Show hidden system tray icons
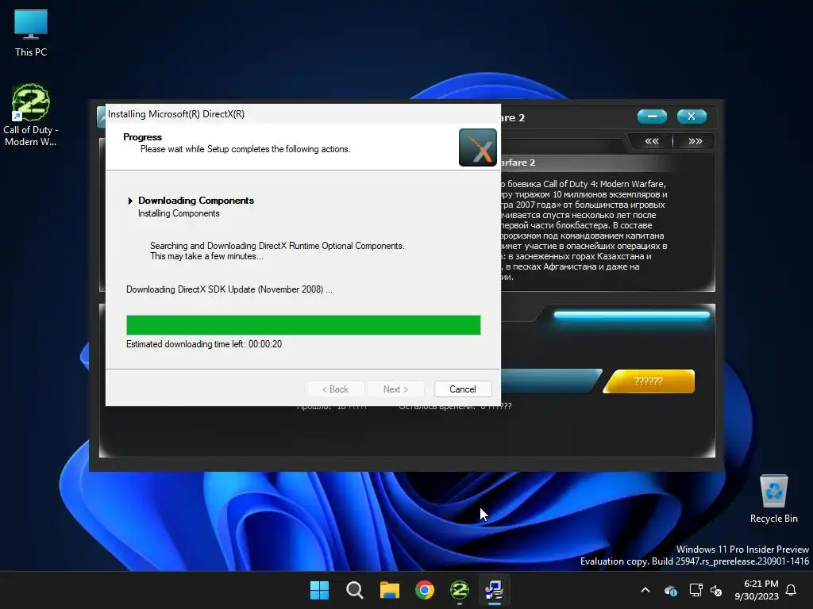Screen dimensions: 813x609 pos(645,590)
